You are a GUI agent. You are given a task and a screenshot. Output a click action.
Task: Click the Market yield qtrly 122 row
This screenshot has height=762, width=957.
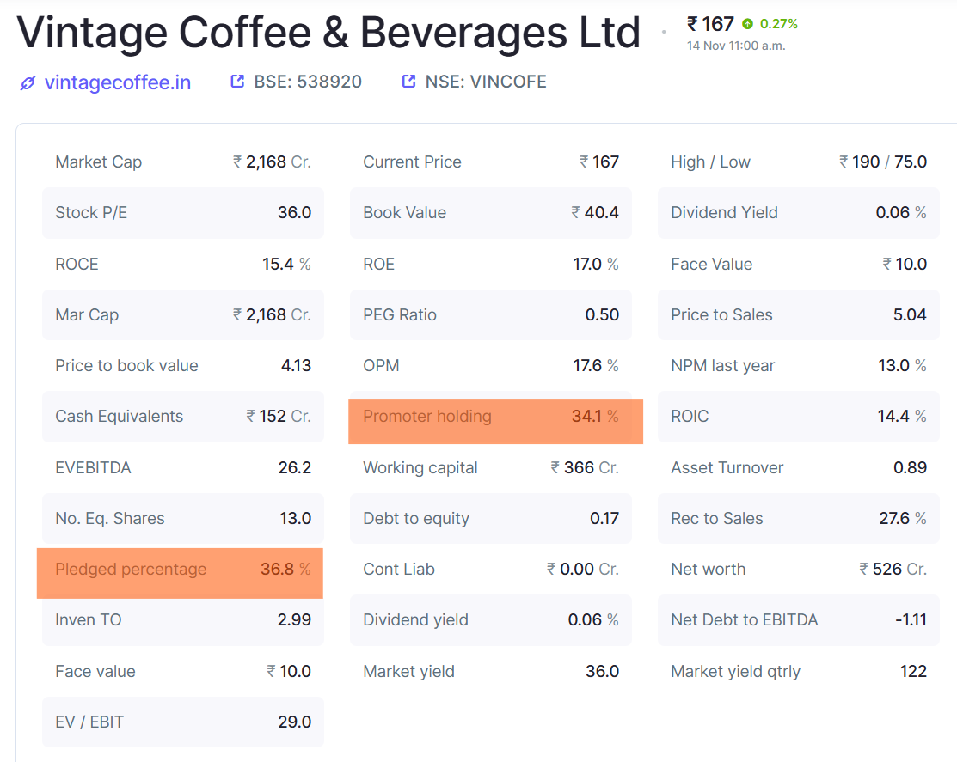(x=798, y=671)
